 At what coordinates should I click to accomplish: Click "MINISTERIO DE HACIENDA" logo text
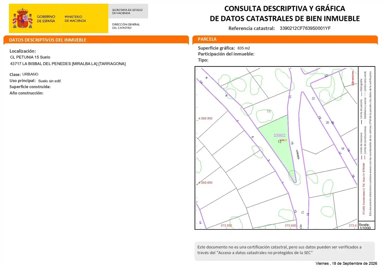coord(75,19)
